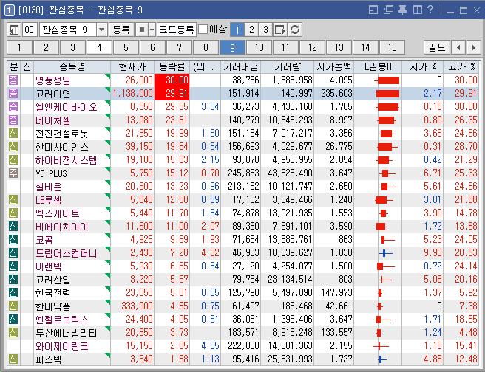The height and width of the screenshot is (372, 485).
Task: Open the dropdown arrow next to square icon
Action: 152,30
